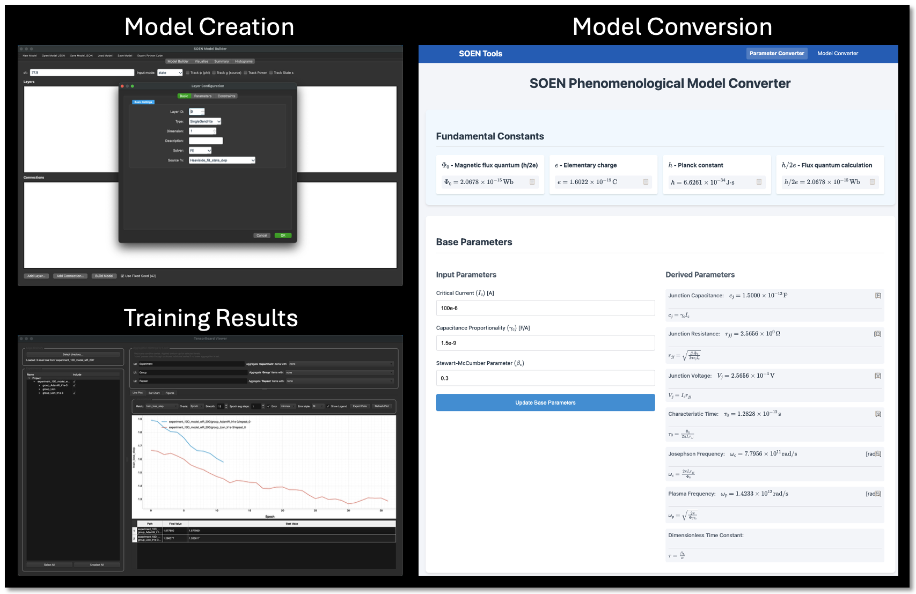This screenshot has height=594, width=916.
Task: Increment the Smooth value stepper arrow
Action: point(225,405)
